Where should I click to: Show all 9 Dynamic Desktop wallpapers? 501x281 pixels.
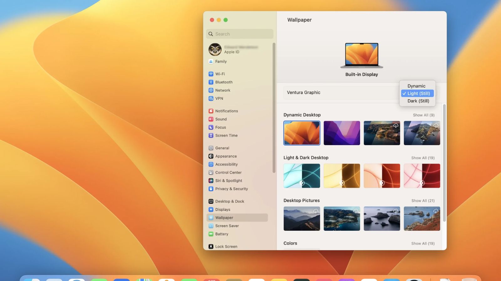click(x=424, y=115)
